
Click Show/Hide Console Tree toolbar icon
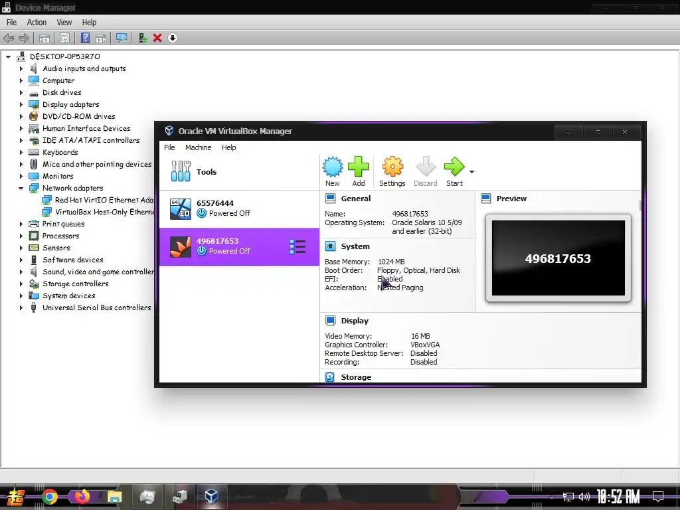pos(44,38)
